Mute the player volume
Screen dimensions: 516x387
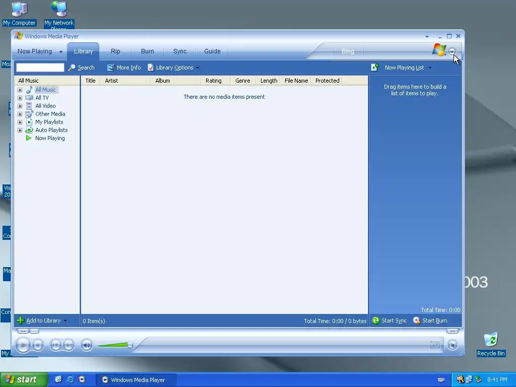pos(87,345)
